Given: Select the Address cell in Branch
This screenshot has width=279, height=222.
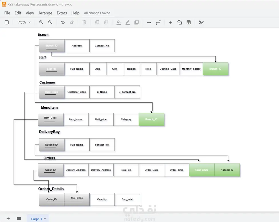Looking at the screenshot, I should click(x=77, y=46).
